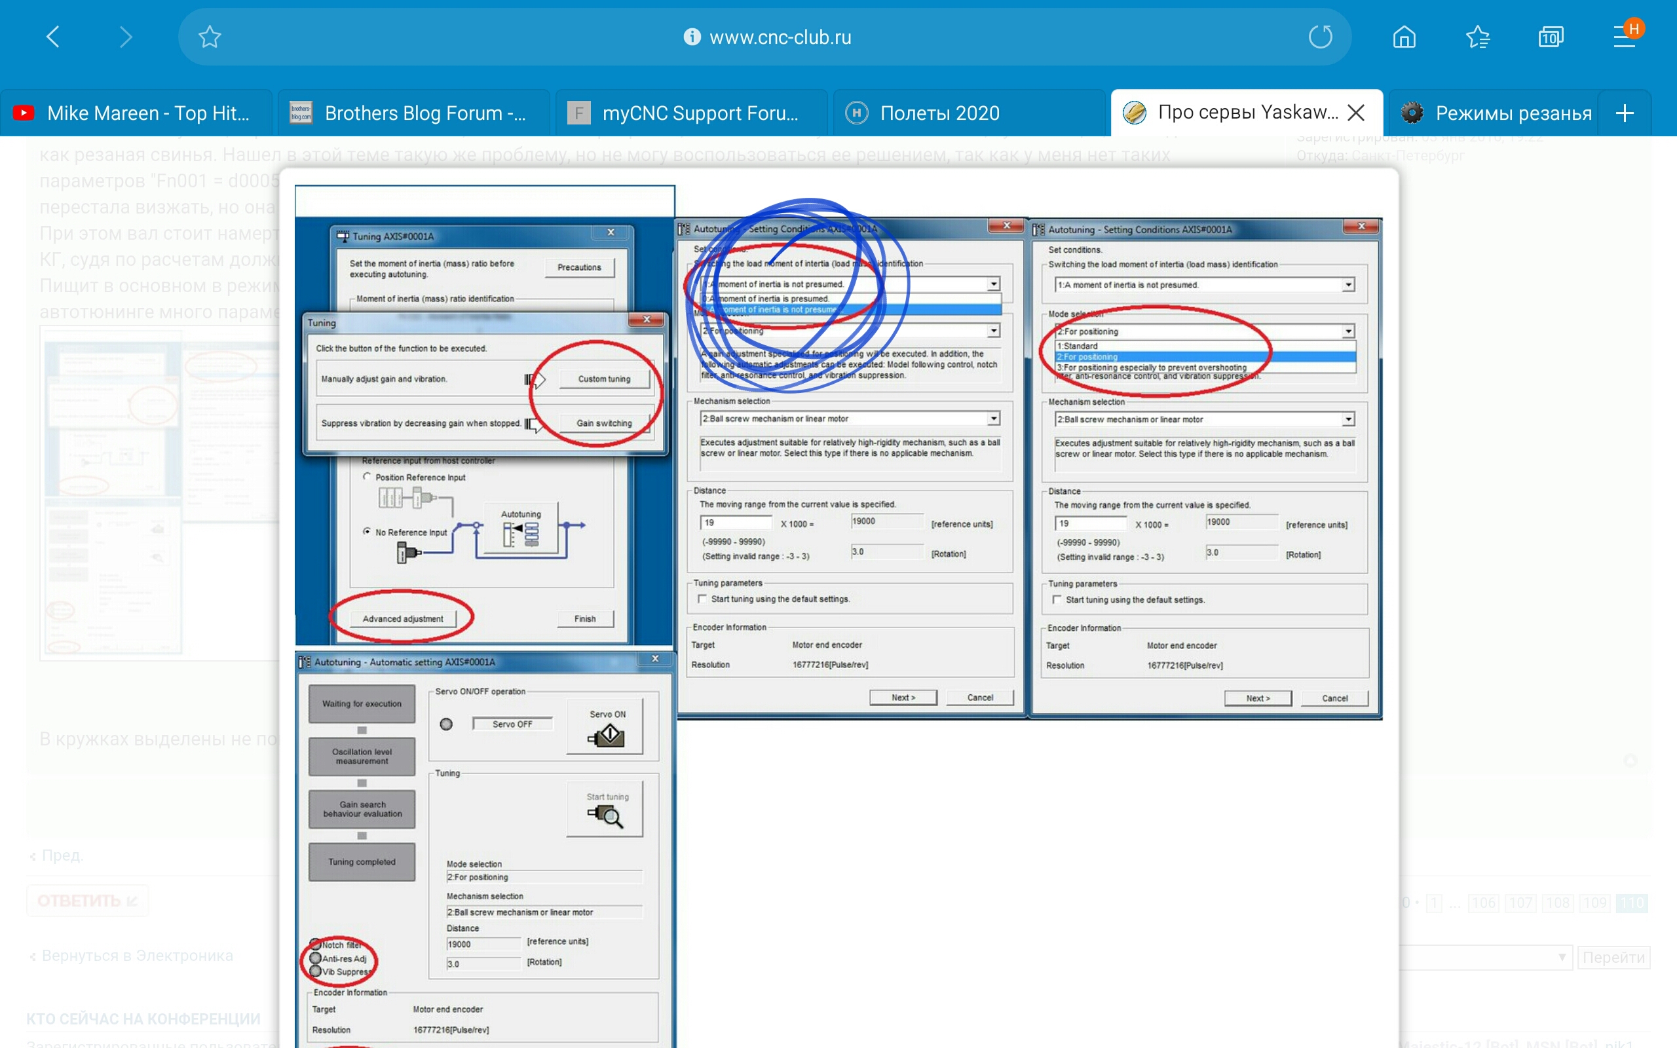The width and height of the screenshot is (1677, 1048).
Task: Click the Пред. previous topic link
Action: pos(61,855)
